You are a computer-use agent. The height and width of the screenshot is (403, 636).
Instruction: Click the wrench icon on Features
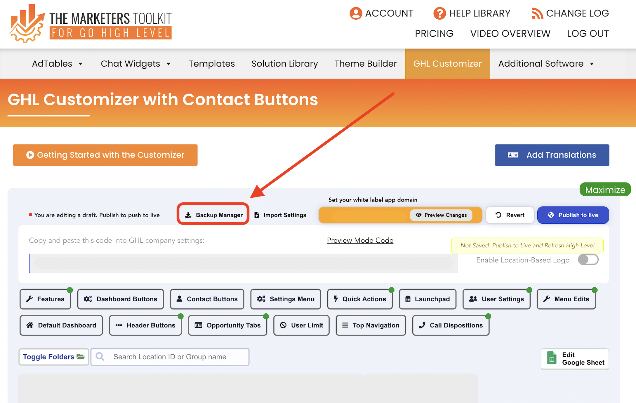click(29, 299)
